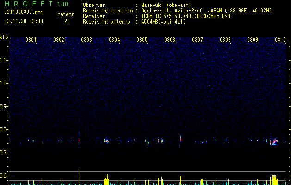The width and height of the screenshot is (291, 185).
Task: Click the 0303 time marker
Action: pyautogui.click(x=87, y=40)
